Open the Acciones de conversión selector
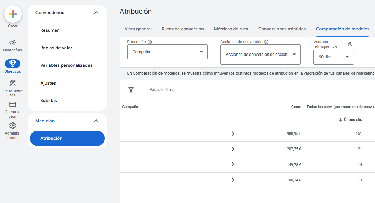This screenshot has width=375, height=203. [260, 55]
